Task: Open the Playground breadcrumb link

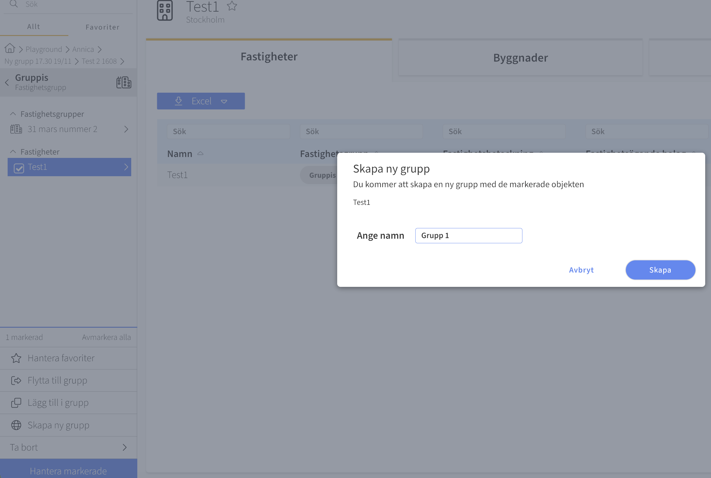Action: point(44,49)
